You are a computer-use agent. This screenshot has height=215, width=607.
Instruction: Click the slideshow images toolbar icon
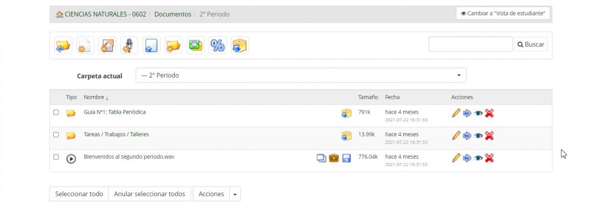pyautogui.click(x=196, y=45)
